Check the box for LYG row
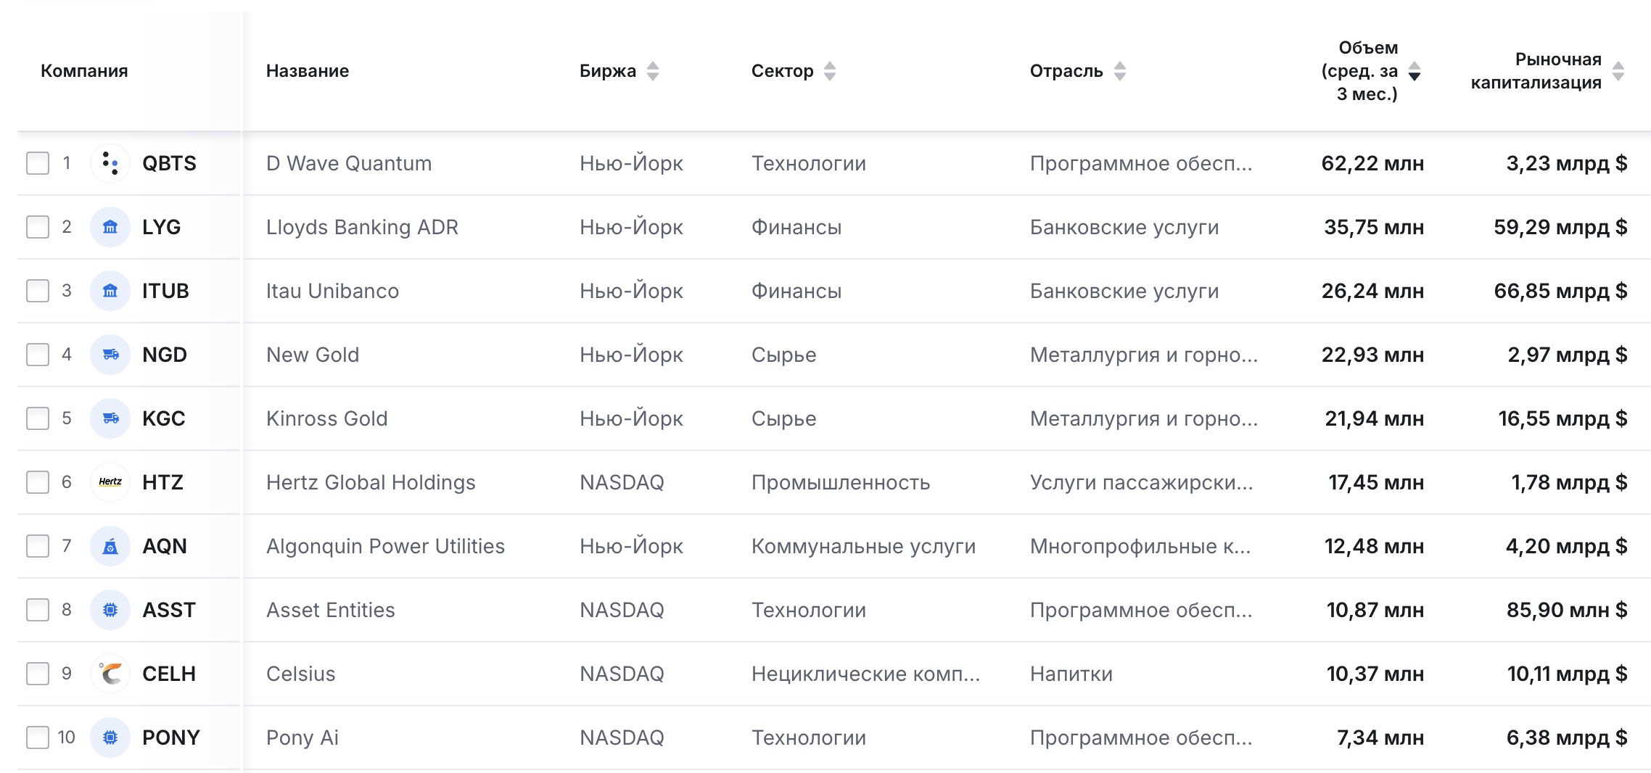 click(x=38, y=227)
